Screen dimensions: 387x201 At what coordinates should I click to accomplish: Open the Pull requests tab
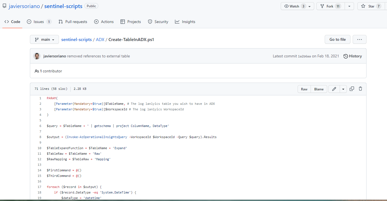click(73, 22)
